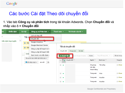
Task: Check the checkbox in the Tải xuống row
Action: coord(60,65)
